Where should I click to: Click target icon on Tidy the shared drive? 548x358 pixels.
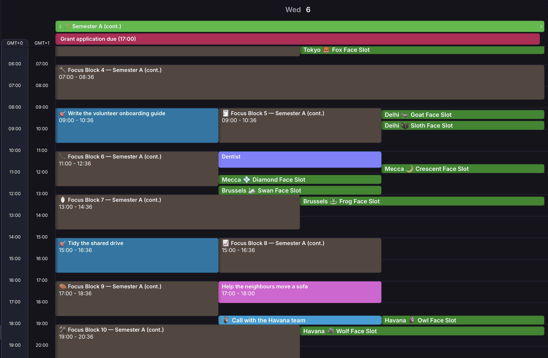click(x=62, y=243)
